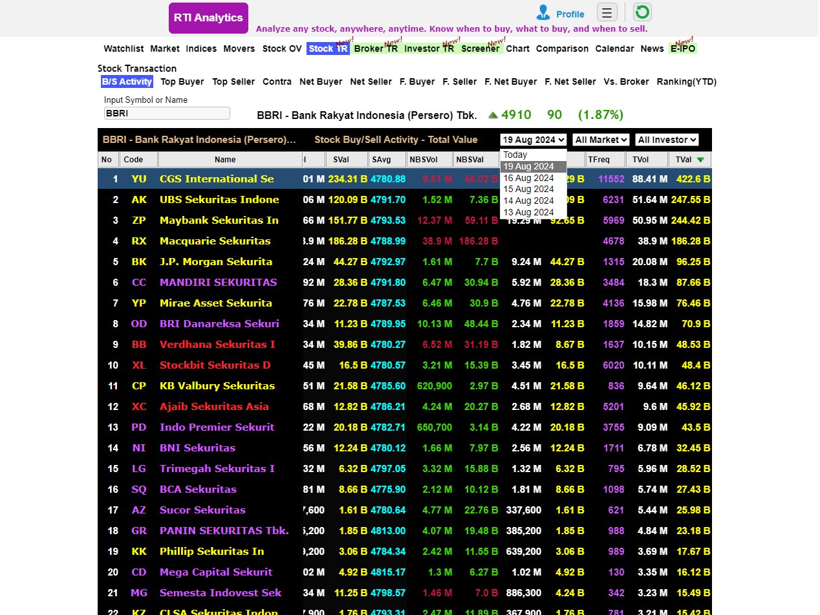Open the News page
This screenshot has width=820, height=615.
pyautogui.click(x=652, y=49)
